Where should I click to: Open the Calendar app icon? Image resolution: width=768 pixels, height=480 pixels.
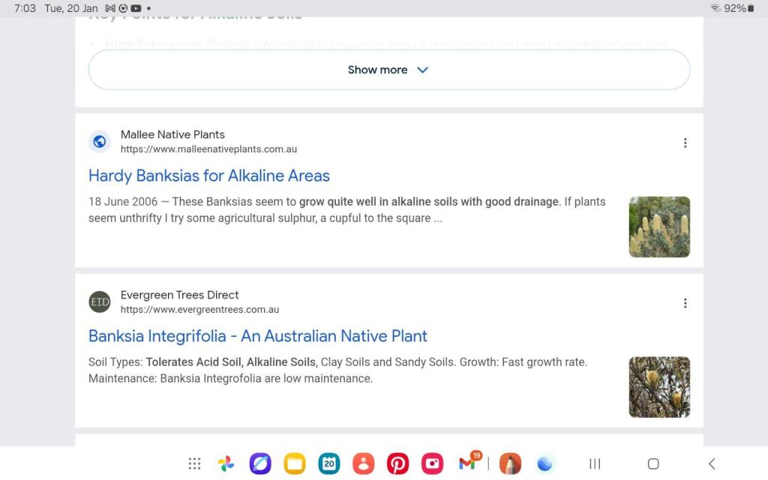tap(329, 463)
